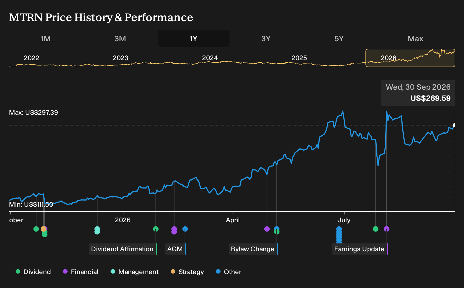Toggle the Strategy legend filter
This screenshot has width=464, height=288.
pos(187,272)
